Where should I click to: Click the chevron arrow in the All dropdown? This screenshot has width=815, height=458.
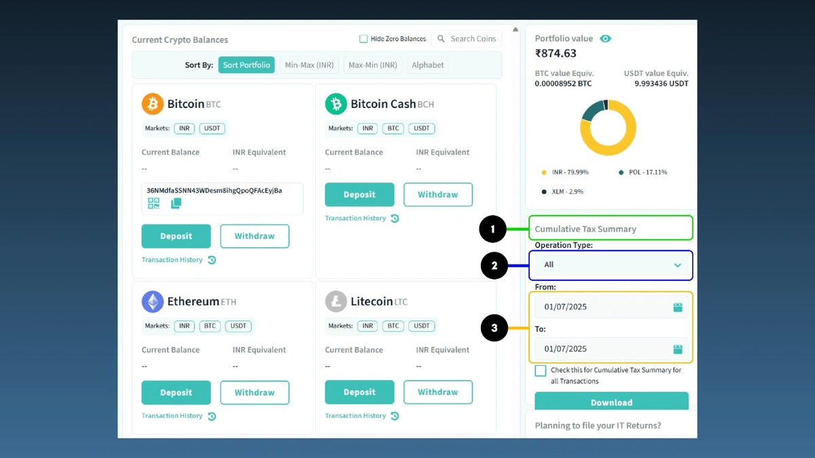coord(677,265)
